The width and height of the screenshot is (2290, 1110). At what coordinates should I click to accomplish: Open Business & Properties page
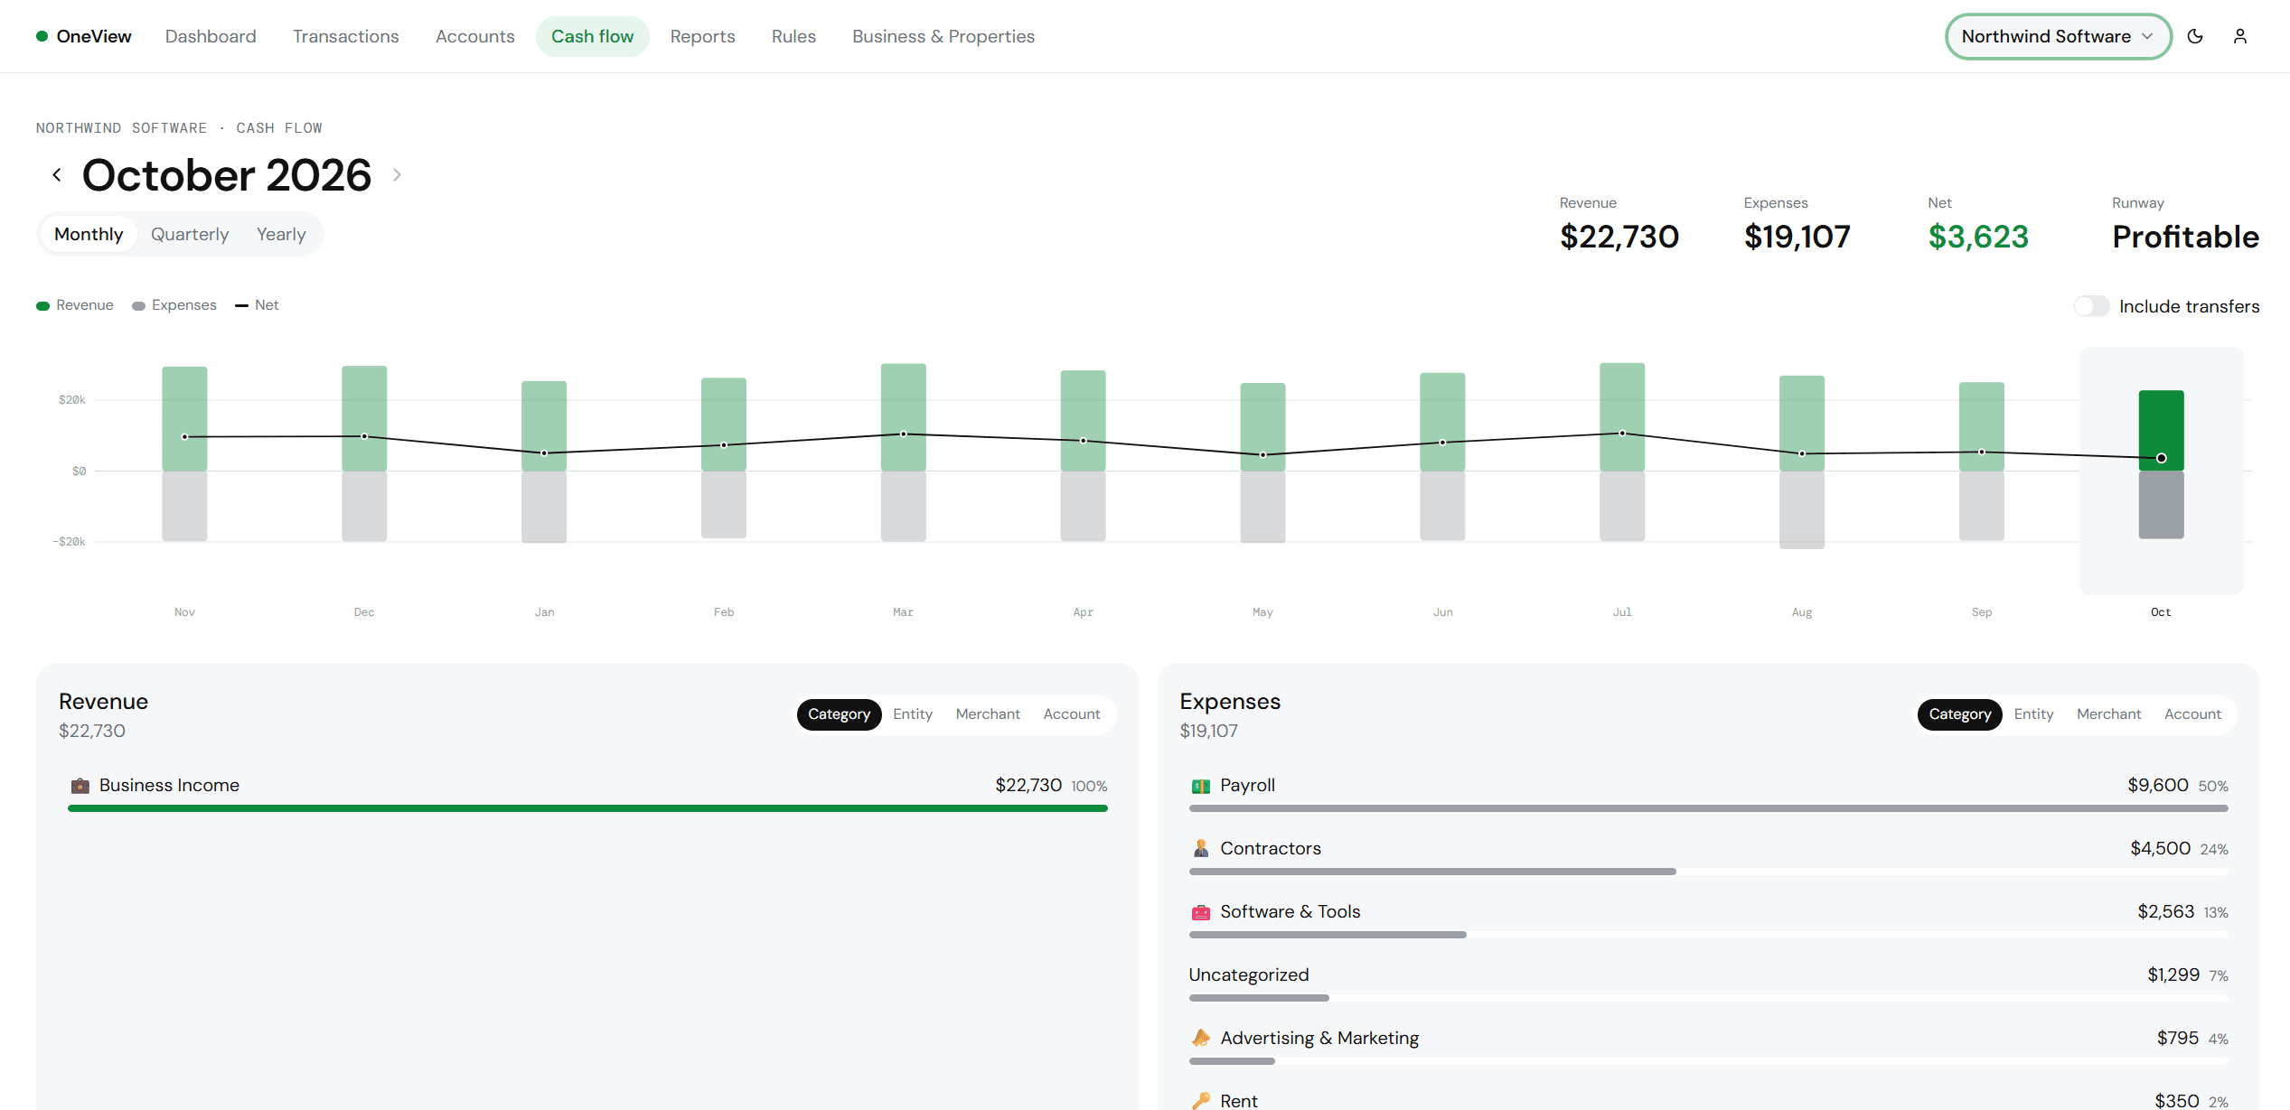click(943, 36)
